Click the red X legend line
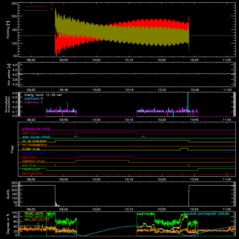Viewport: 239px width, 239px height. coord(35,6)
